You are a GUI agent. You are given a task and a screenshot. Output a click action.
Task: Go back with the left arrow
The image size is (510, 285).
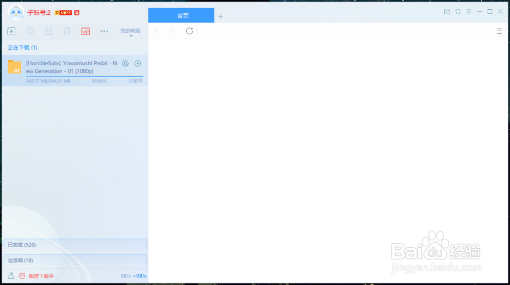(157, 31)
